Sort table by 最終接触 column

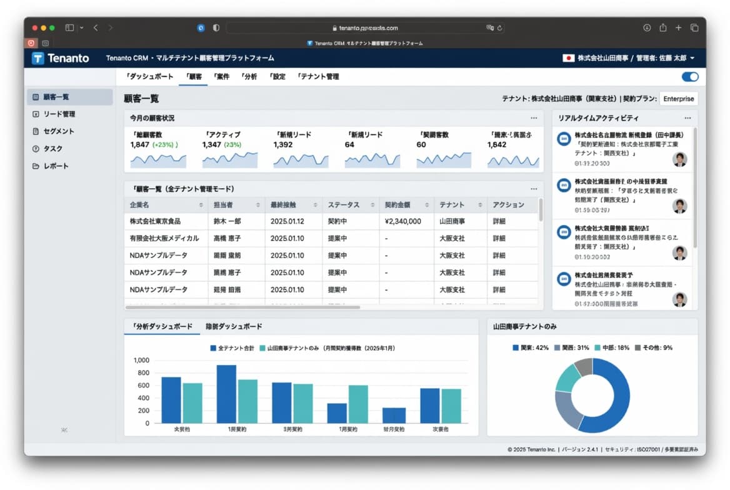(315, 205)
